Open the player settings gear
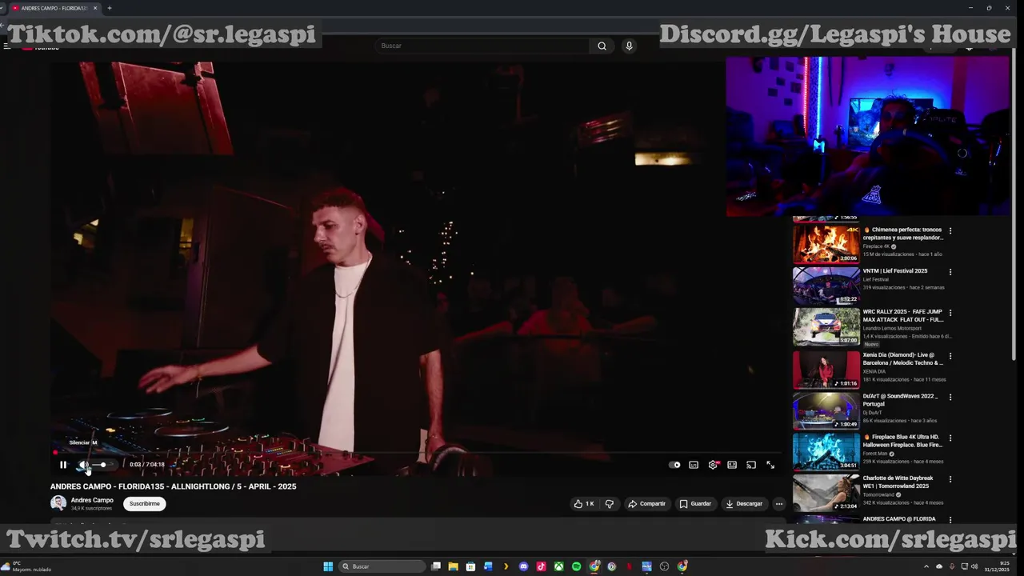1024x576 pixels. (713, 465)
